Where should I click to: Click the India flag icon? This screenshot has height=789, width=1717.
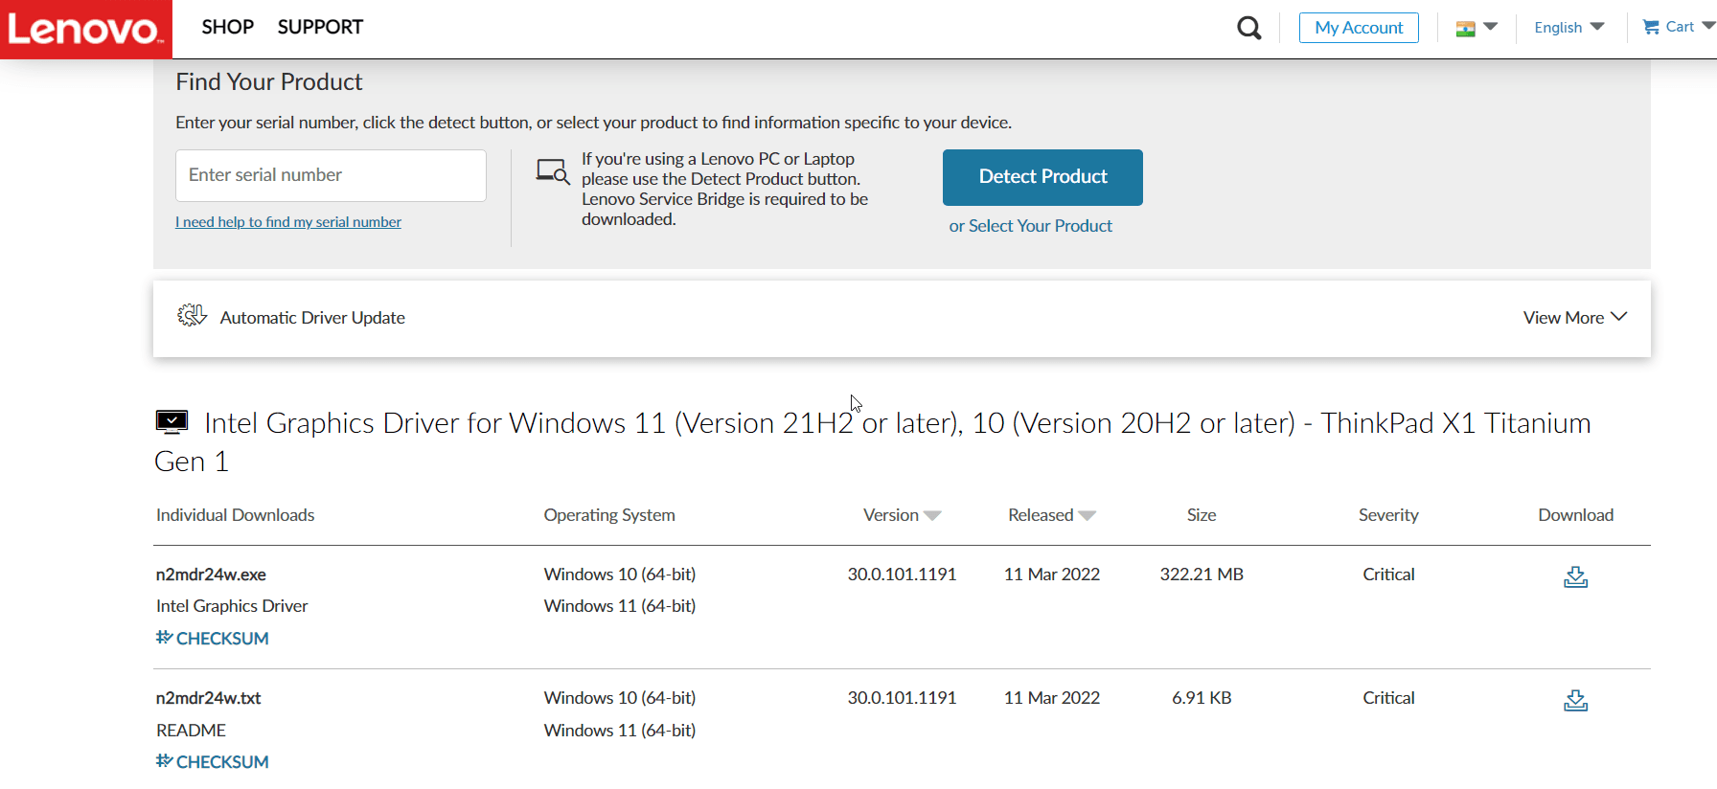(x=1465, y=29)
